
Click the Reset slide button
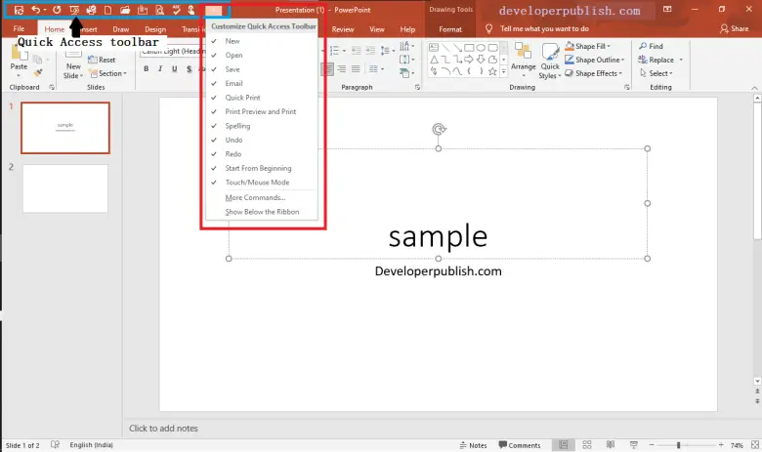(x=102, y=60)
